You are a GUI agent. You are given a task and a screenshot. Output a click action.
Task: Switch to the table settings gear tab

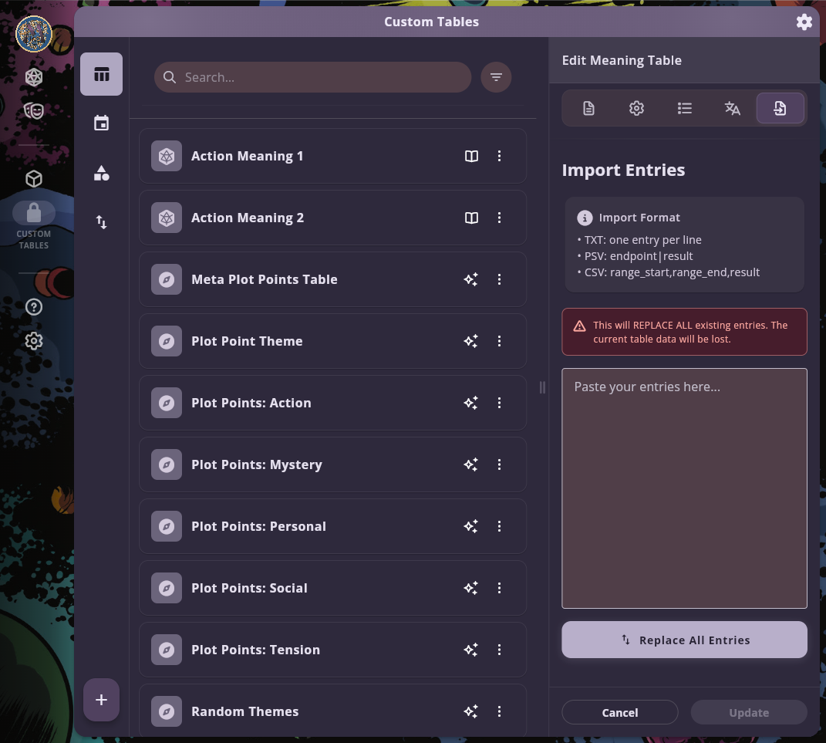coord(636,109)
